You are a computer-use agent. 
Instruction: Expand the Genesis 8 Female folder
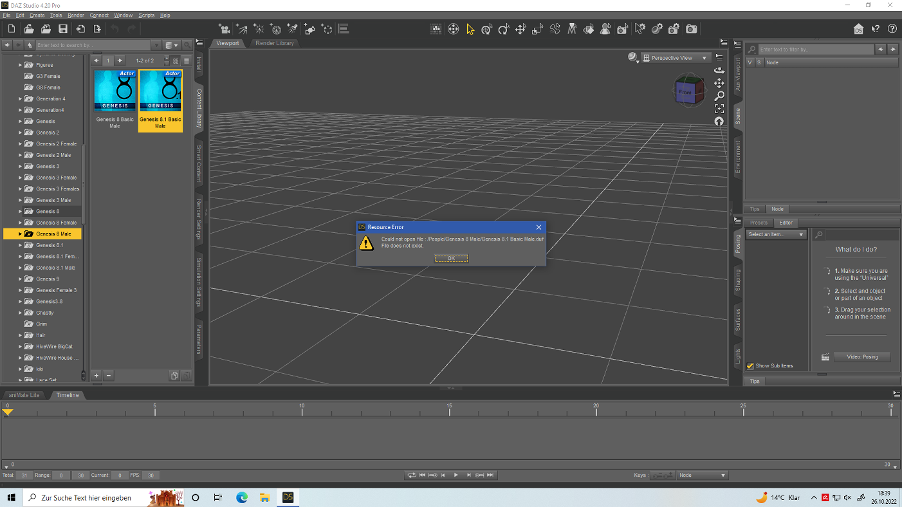(20, 223)
